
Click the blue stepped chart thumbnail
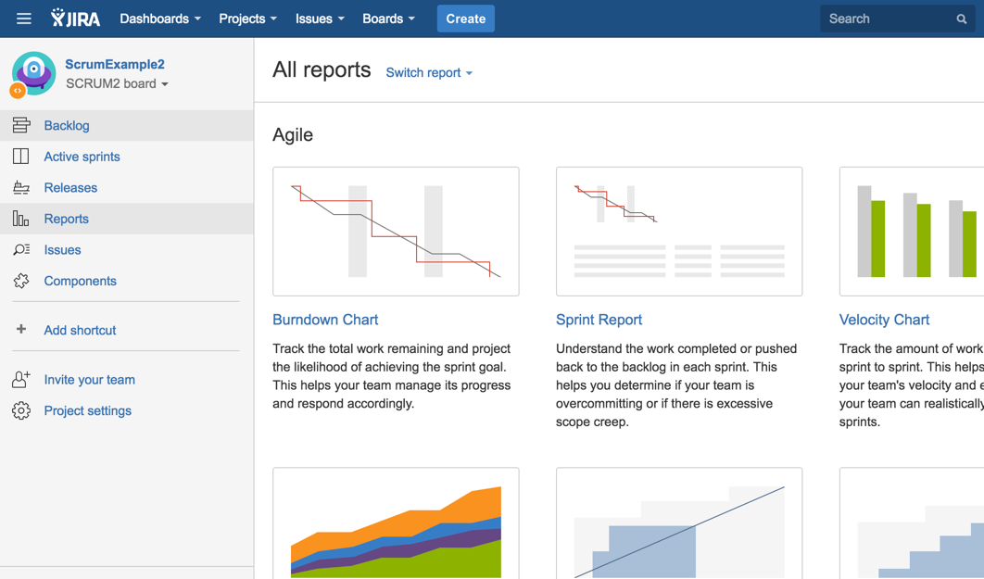[x=912, y=523]
